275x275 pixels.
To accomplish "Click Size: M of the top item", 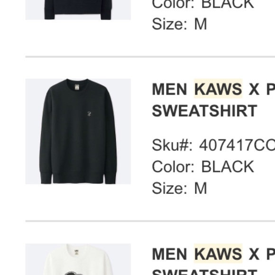I will tap(179, 24).
